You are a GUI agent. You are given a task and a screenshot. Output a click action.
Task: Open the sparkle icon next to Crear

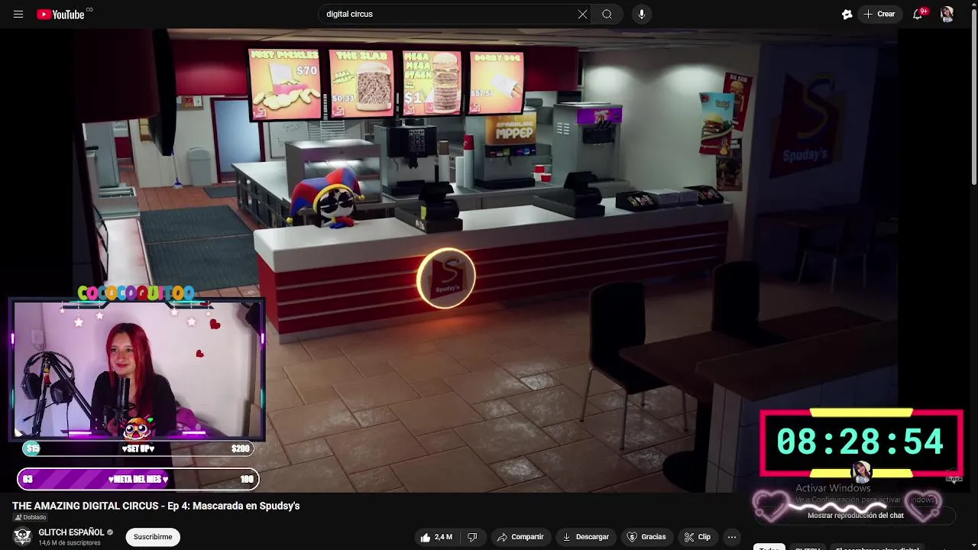point(847,15)
